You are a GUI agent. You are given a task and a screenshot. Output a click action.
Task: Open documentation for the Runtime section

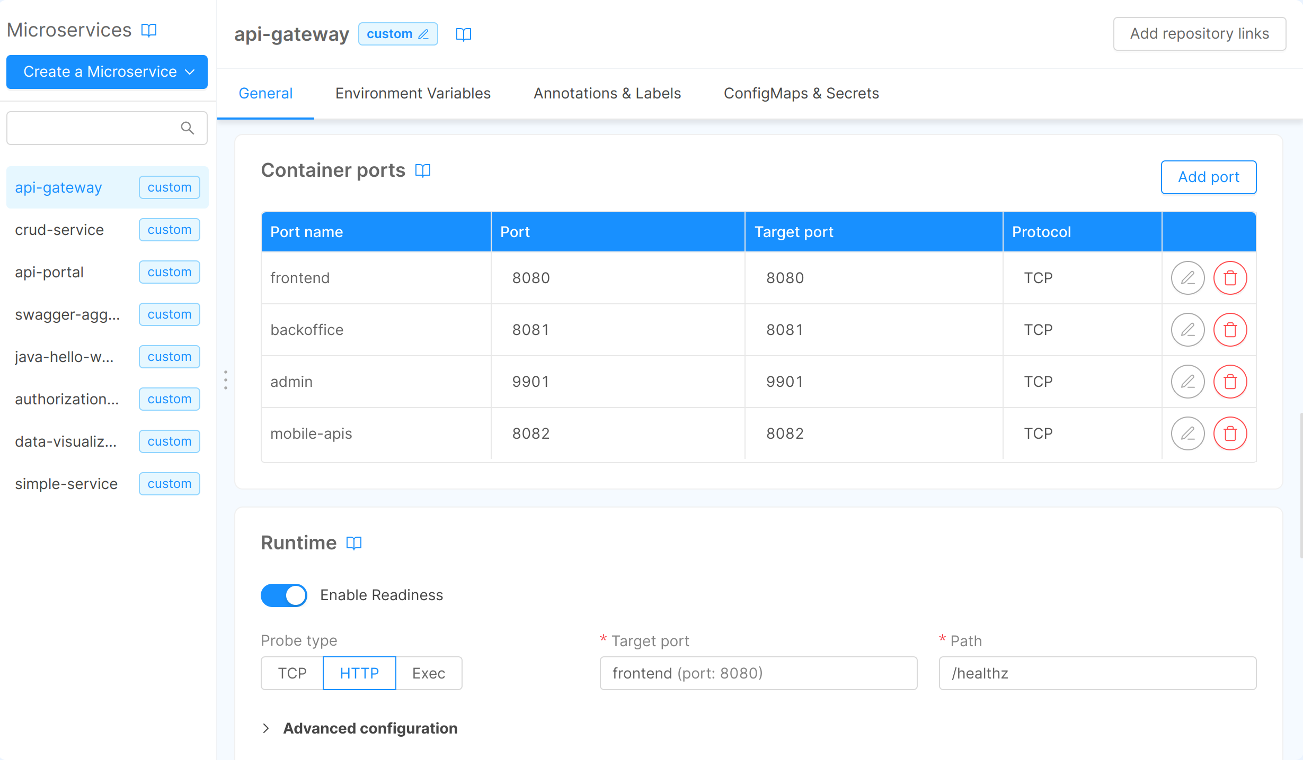tap(353, 542)
